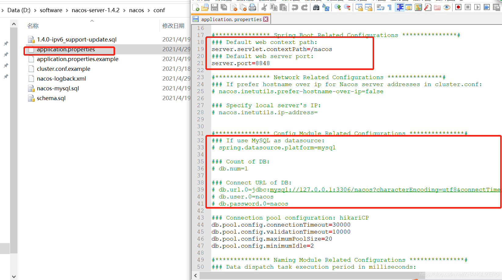This screenshot has height=280, width=502.
Task: Place cursor on server.port=8848 line
Action: tap(241, 63)
